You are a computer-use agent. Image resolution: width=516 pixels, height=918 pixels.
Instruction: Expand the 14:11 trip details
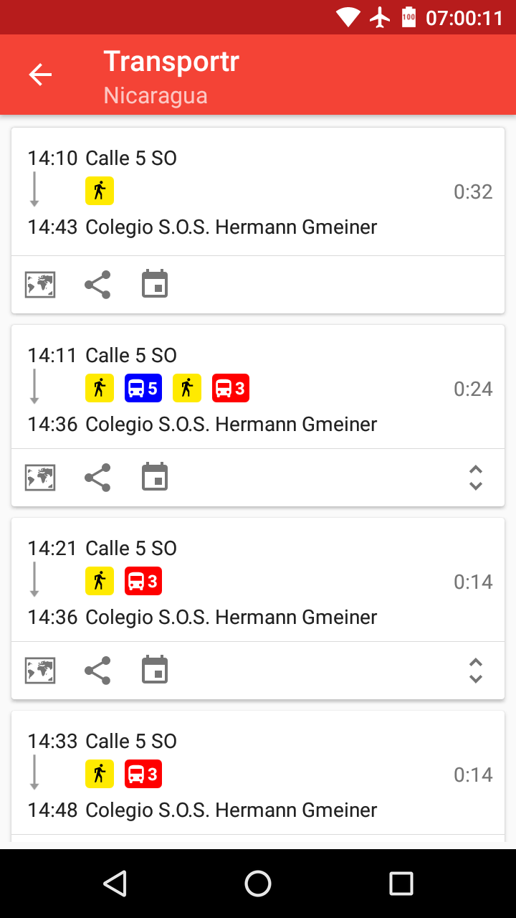pyautogui.click(x=475, y=478)
